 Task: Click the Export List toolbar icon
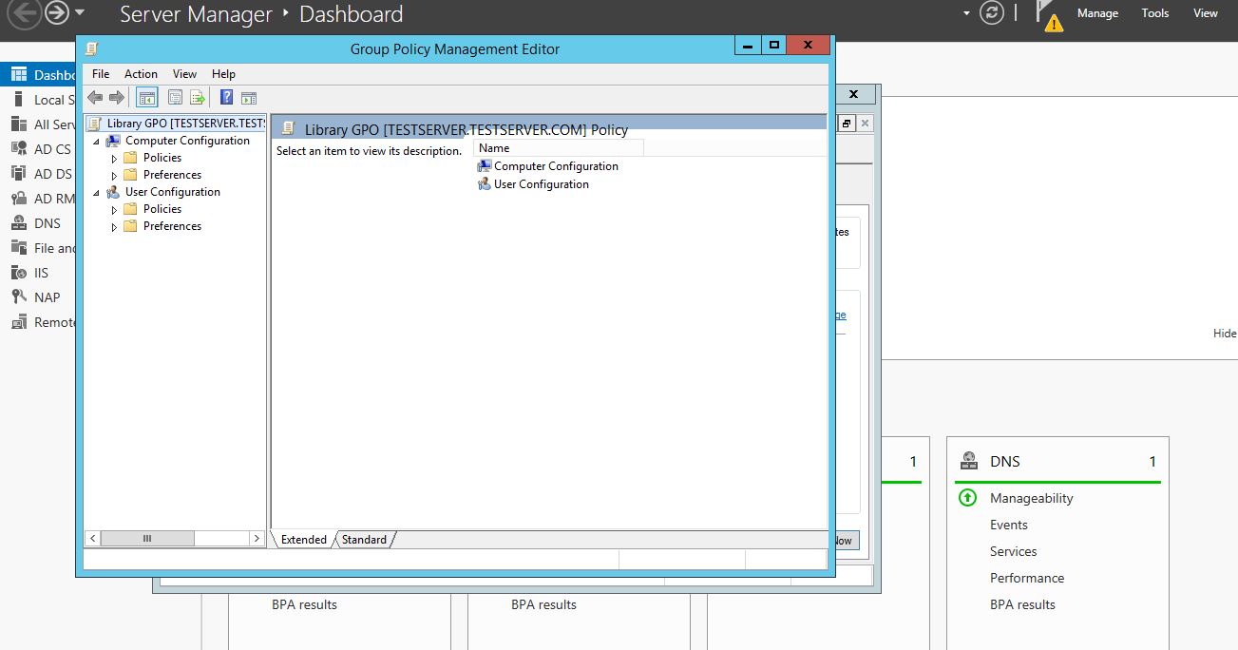198,97
